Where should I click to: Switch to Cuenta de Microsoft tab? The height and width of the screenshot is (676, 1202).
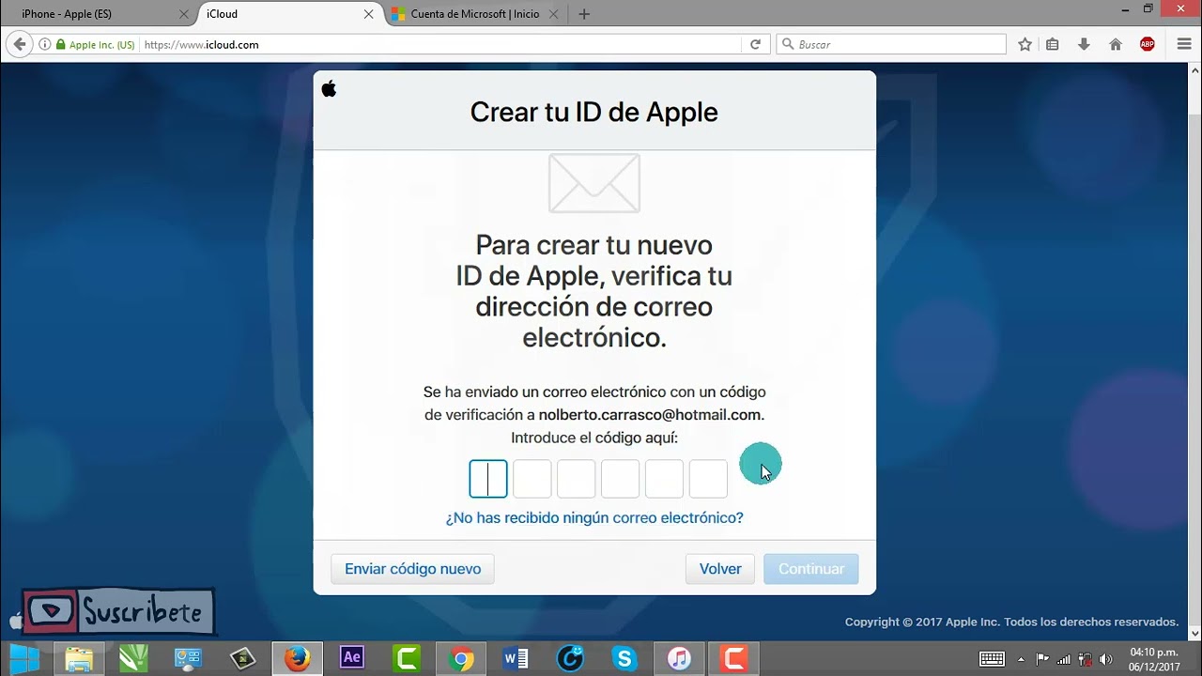coord(475,14)
